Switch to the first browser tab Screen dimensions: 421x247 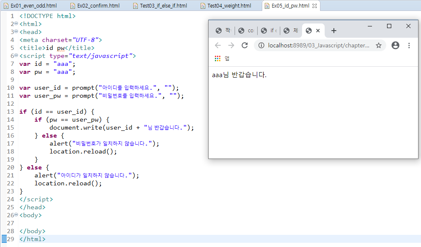(223, 31)
